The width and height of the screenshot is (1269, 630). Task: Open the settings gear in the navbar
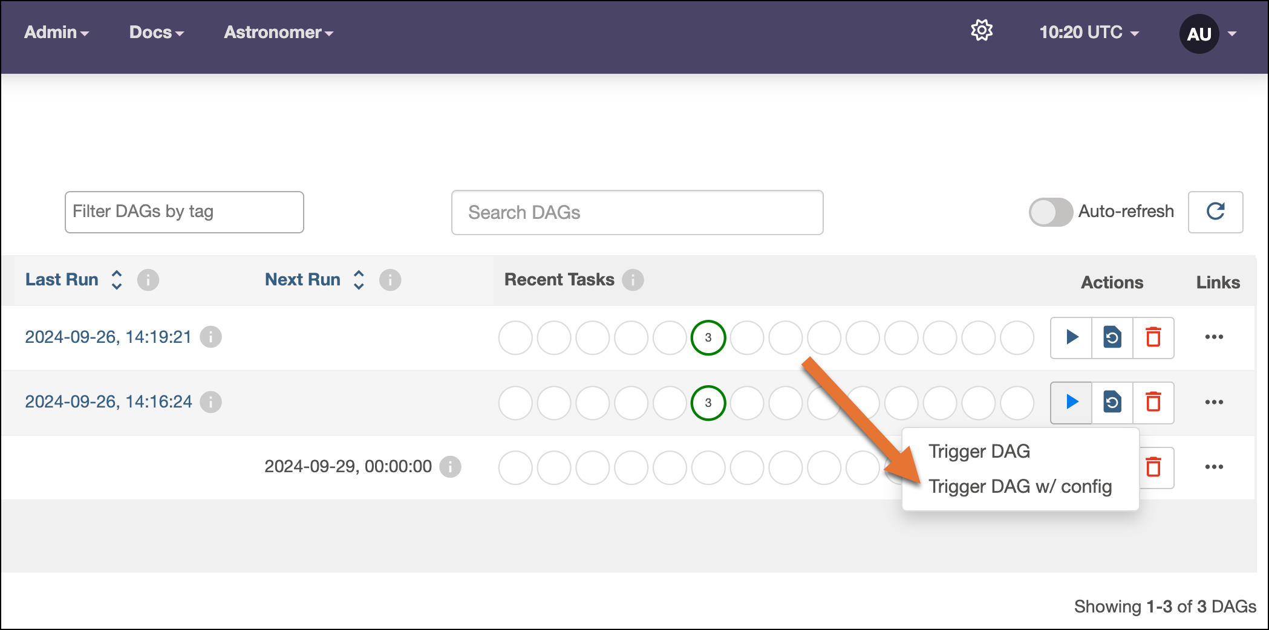pyautogui.click(x=981, y=30)
